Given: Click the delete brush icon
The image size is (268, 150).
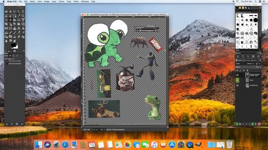Looking at the screenshot, I should click(x=253, y=57).
